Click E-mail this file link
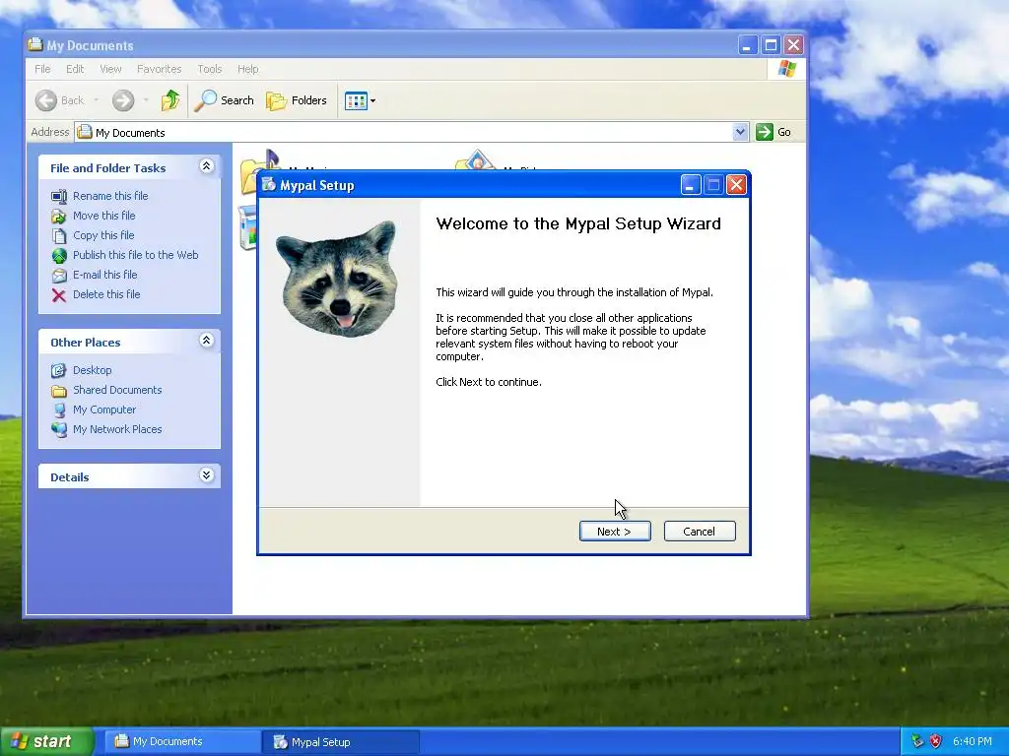The image size is (1009, 756). click(x=104, y=275)
